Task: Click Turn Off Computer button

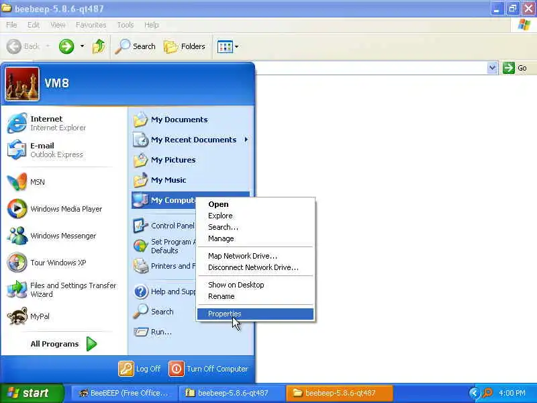Action: tap(208, 369)
